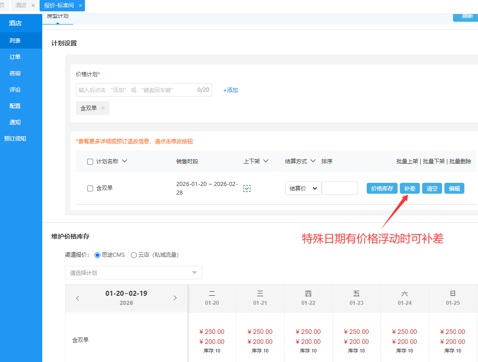Screen dimensions: 478x362
Task: Open 订单 in the left sidebar
Action: (x=15, y=57)
